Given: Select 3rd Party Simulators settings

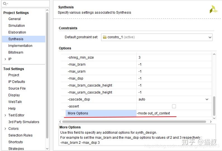Looking at the screenshot, I should point(24,122).
